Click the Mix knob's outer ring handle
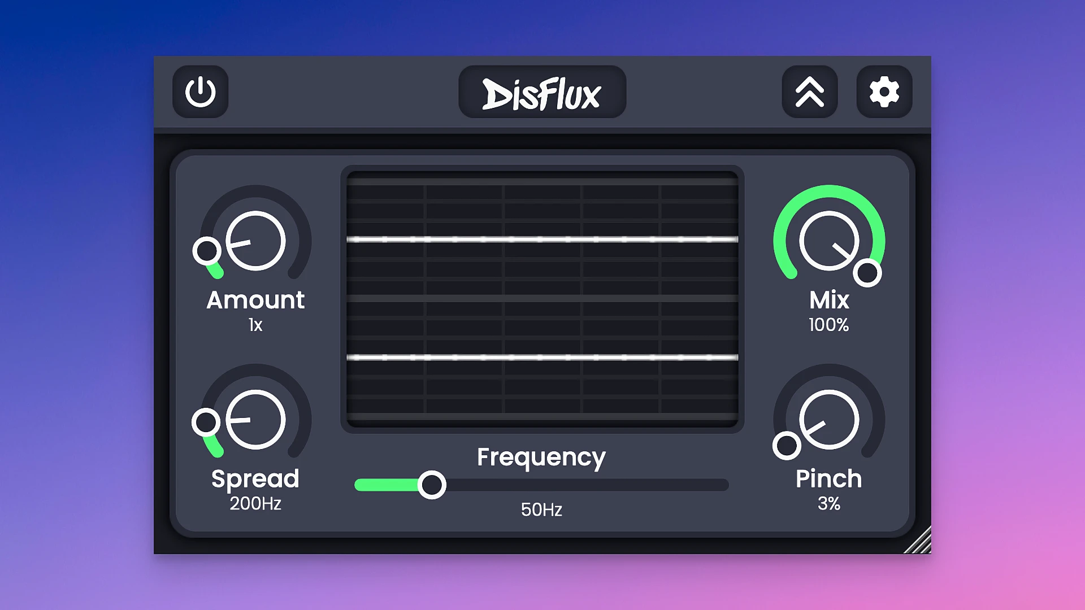The width and height of the screenshot is (1085, 610). click(x=867, y=273)
